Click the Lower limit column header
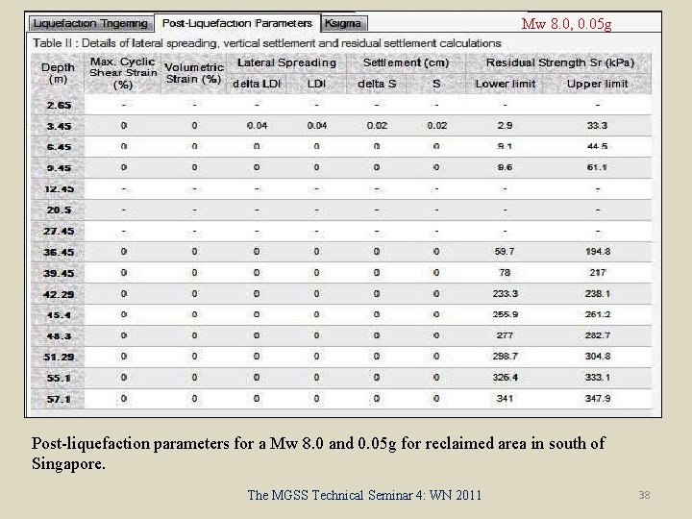This screenshot has height=519, width=692. [505, 84]
